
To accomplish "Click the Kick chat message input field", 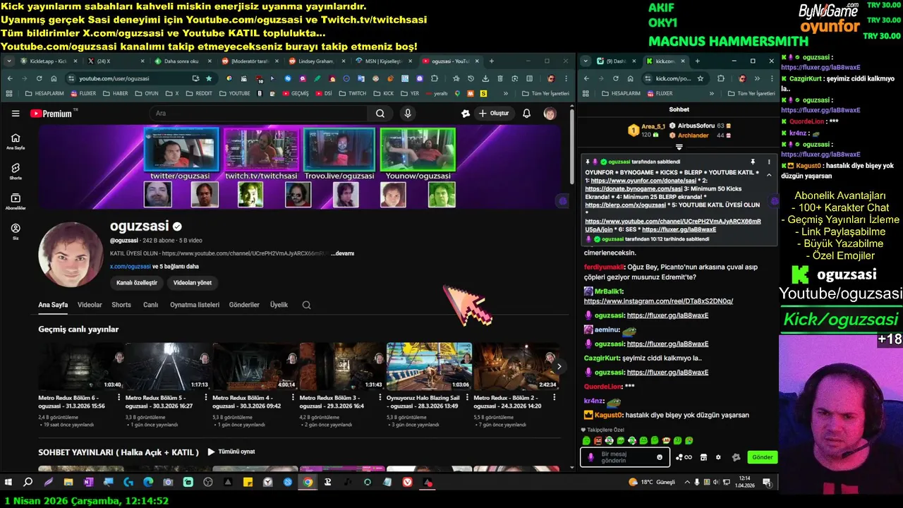I will click(624, 457).
